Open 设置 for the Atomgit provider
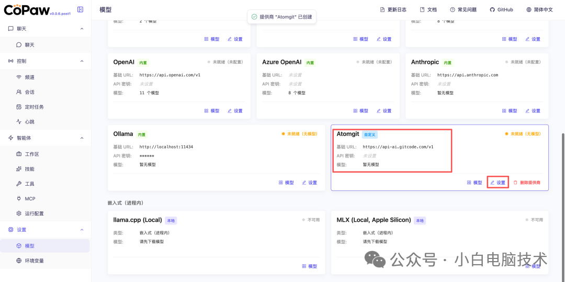 tap(498, 183)
